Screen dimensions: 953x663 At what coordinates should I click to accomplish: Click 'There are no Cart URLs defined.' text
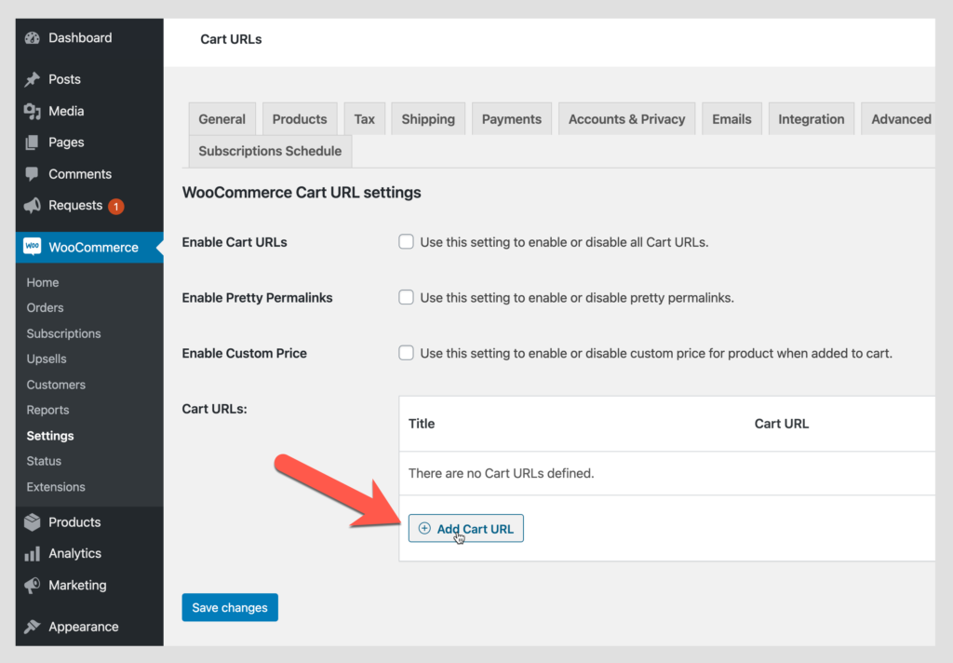pyautogui.click(x=501, y=473)
